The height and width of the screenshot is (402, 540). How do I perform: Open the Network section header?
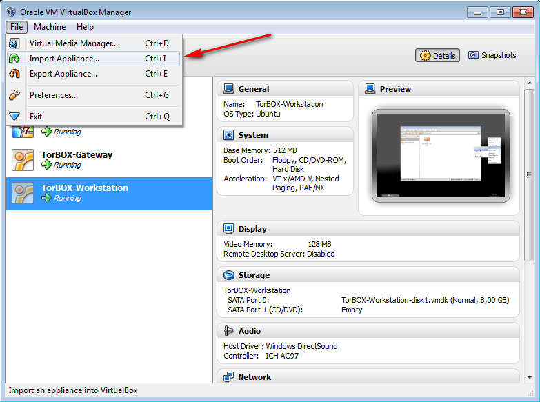368,377
